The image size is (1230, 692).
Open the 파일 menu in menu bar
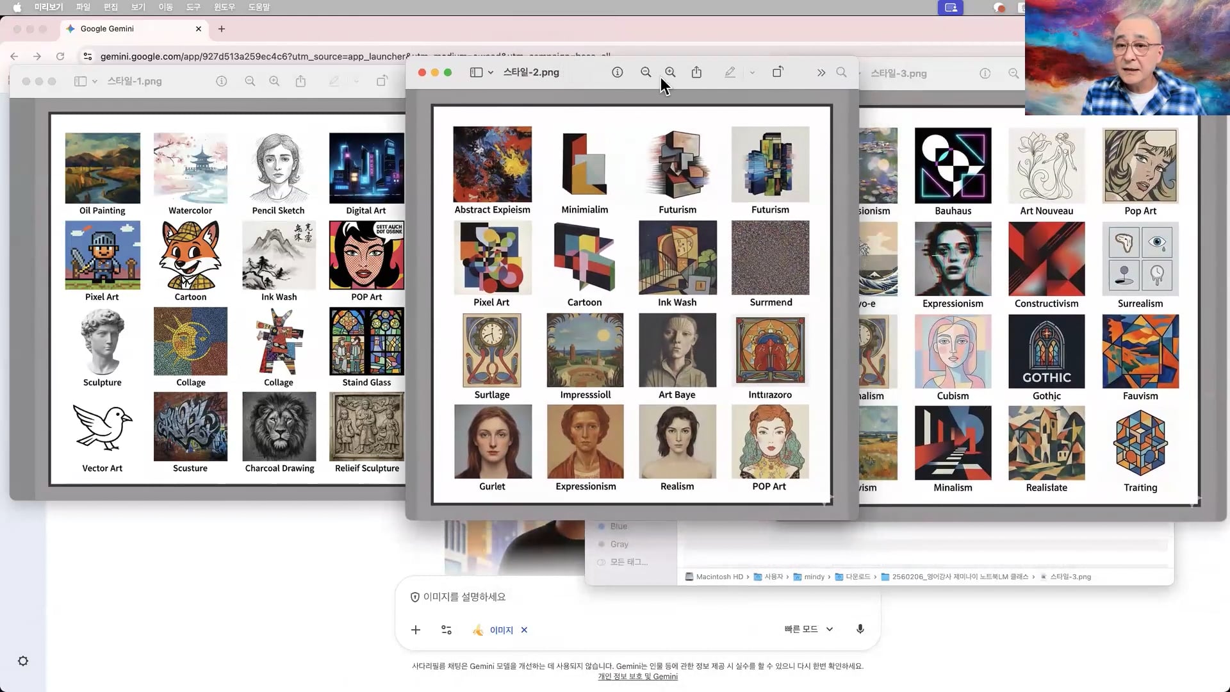(83, 7)
